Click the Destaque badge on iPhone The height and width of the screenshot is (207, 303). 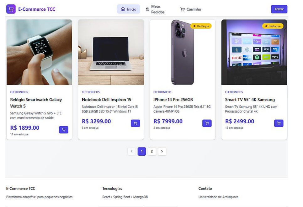(201, 26)
